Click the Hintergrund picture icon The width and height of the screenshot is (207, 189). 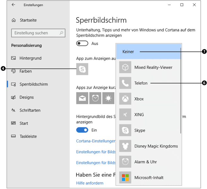click(13, 58)
